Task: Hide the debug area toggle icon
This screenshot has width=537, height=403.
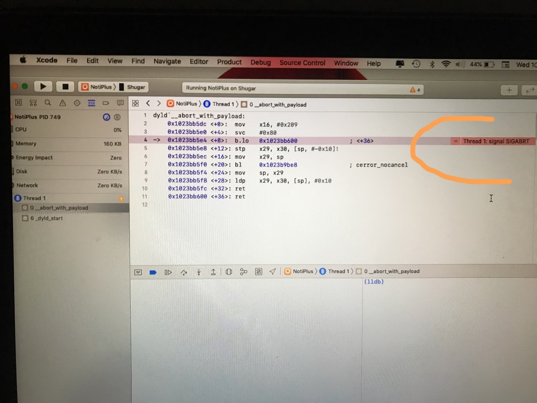Action: (138, 272)
